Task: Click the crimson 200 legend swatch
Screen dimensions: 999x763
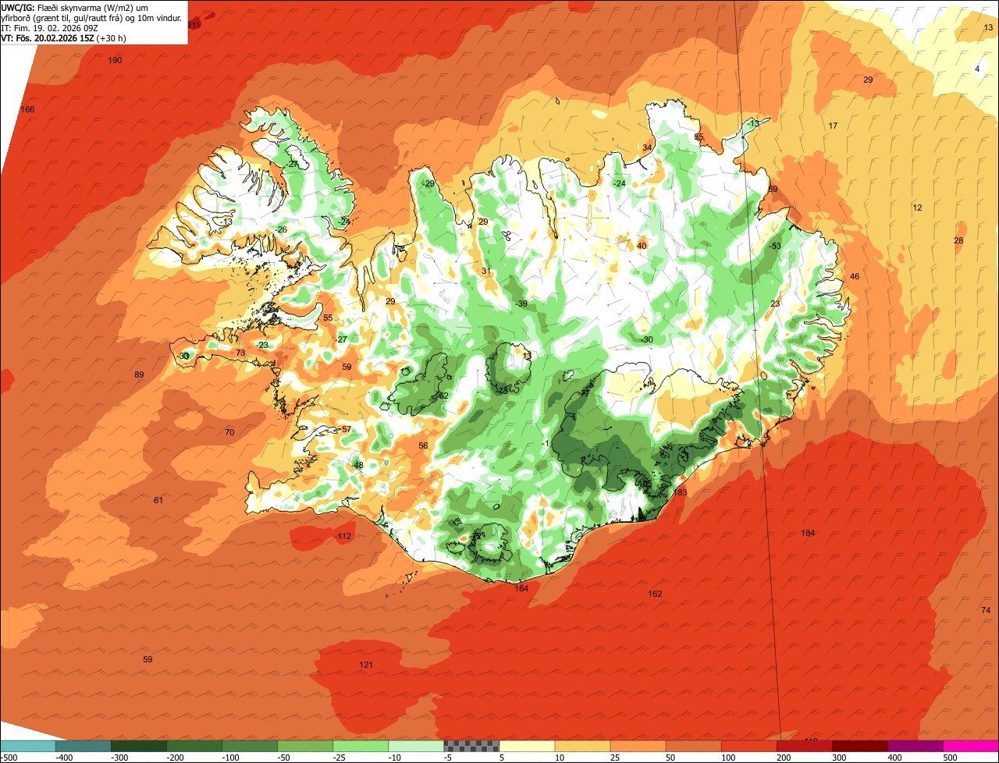Action: click(804, 746)
